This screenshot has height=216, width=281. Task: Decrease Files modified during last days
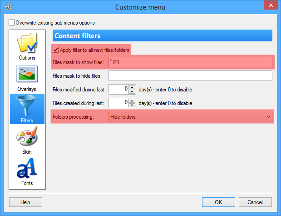pos(132,91)
